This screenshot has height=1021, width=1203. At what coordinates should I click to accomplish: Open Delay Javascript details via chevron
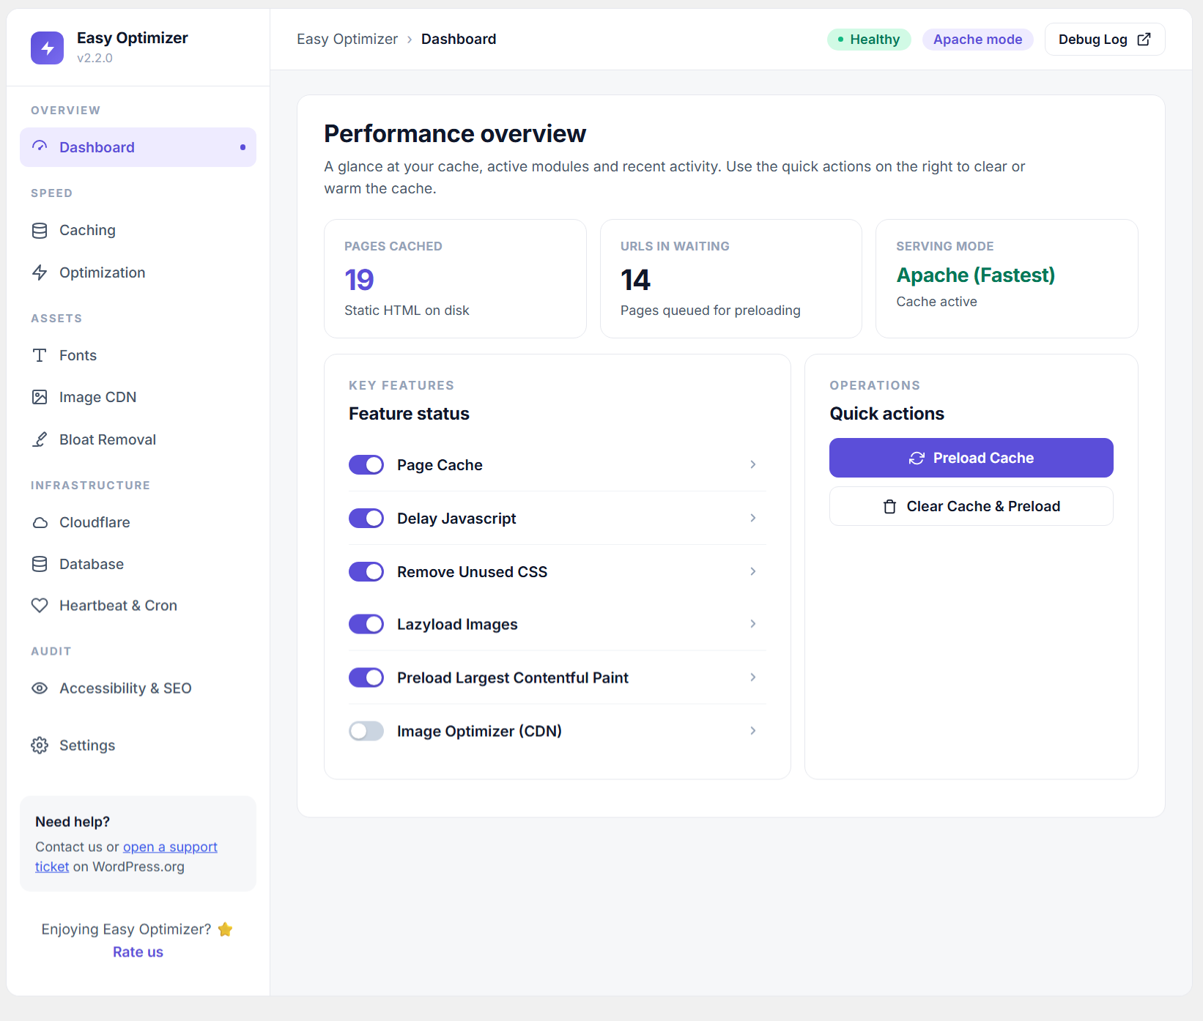coord(752,518)
